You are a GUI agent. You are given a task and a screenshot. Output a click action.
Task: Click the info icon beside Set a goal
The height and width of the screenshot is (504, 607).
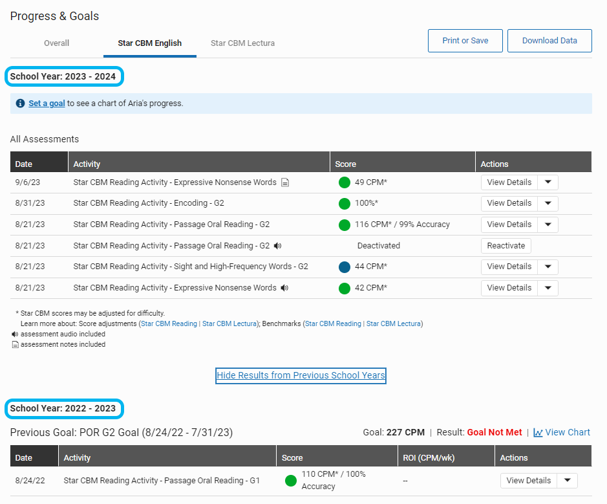click(20, 104)
